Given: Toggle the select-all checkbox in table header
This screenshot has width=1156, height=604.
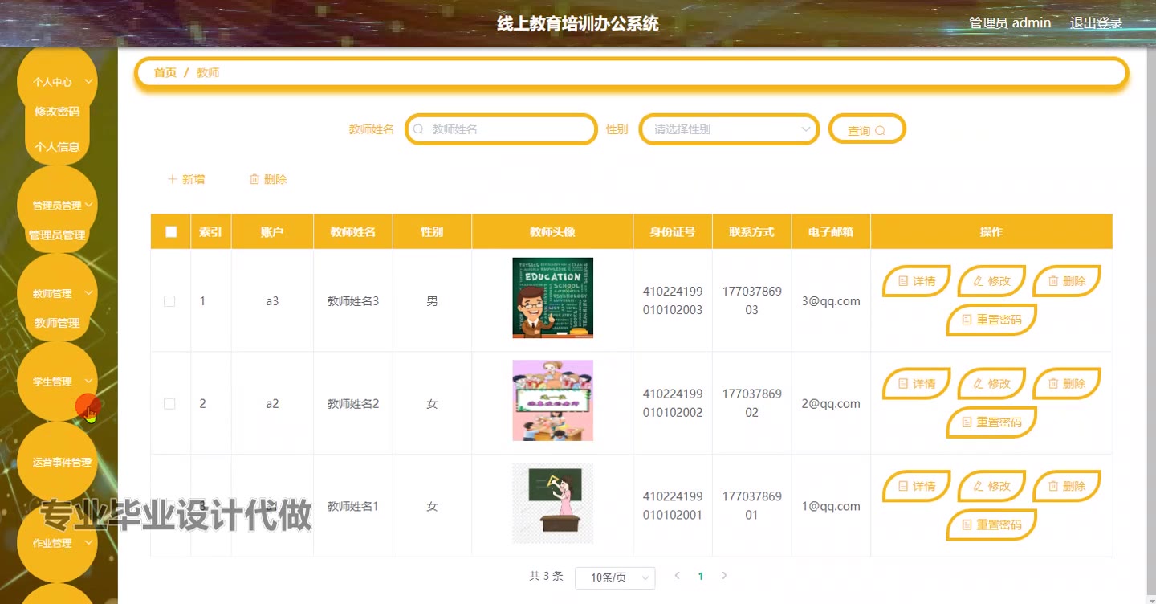Looking at the screenshot, I should [170, 232].
